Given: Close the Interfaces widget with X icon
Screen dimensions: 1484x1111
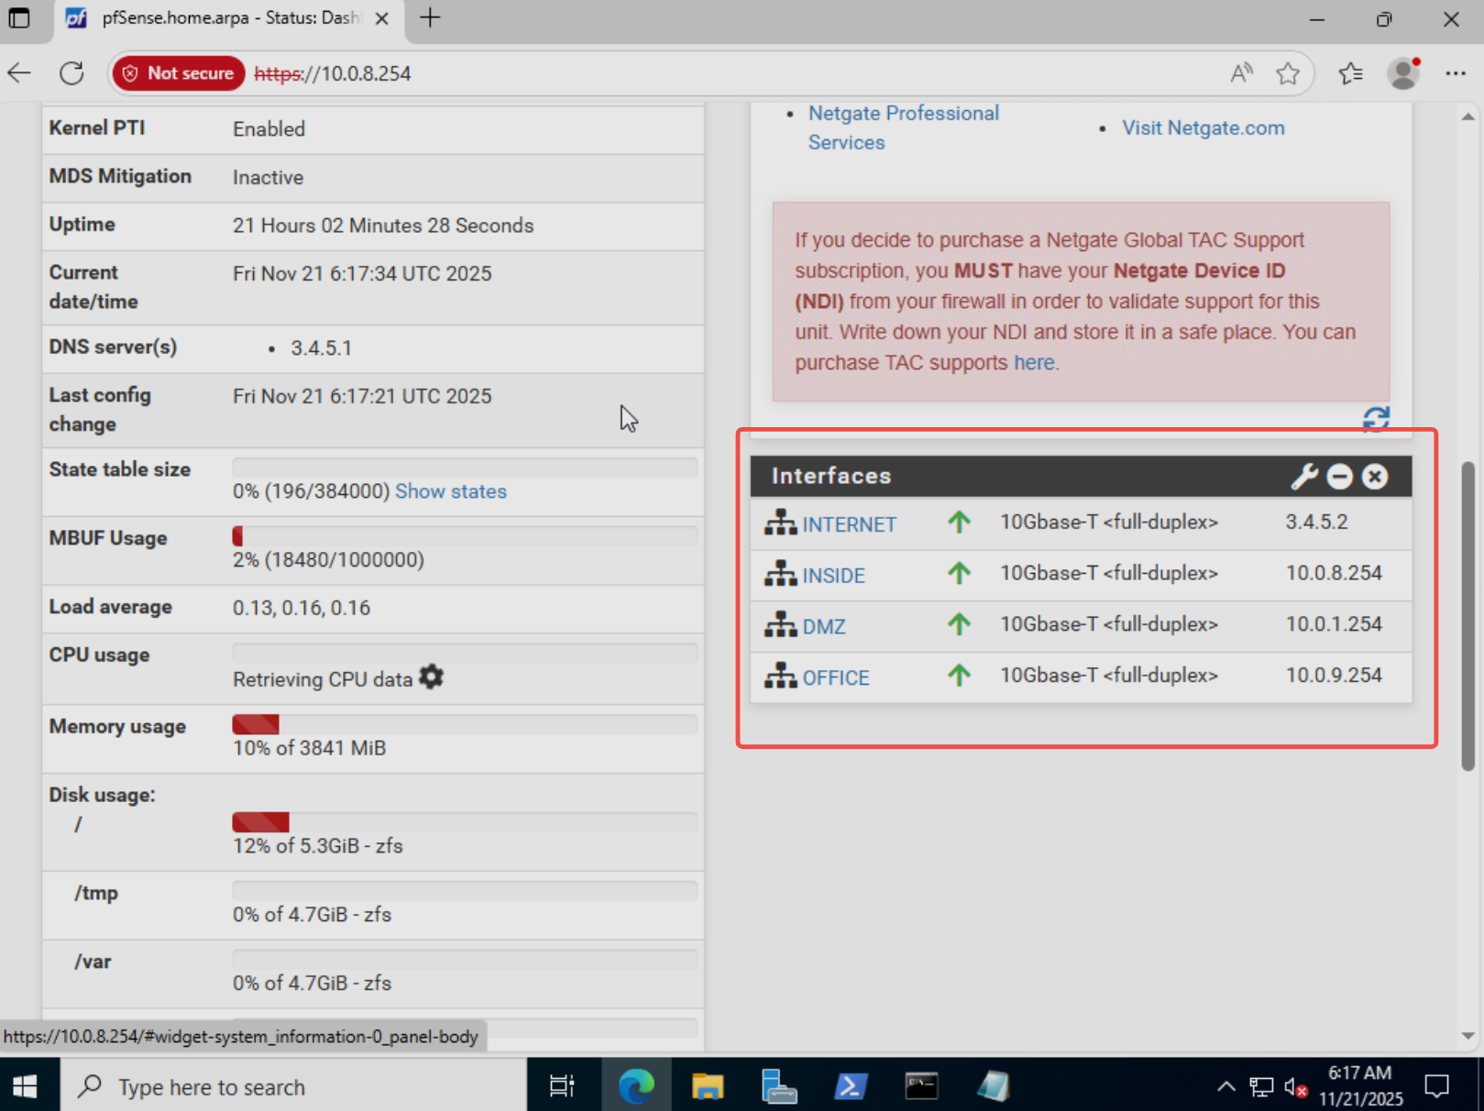Looking at the screenshot, I should [1375, 476].
